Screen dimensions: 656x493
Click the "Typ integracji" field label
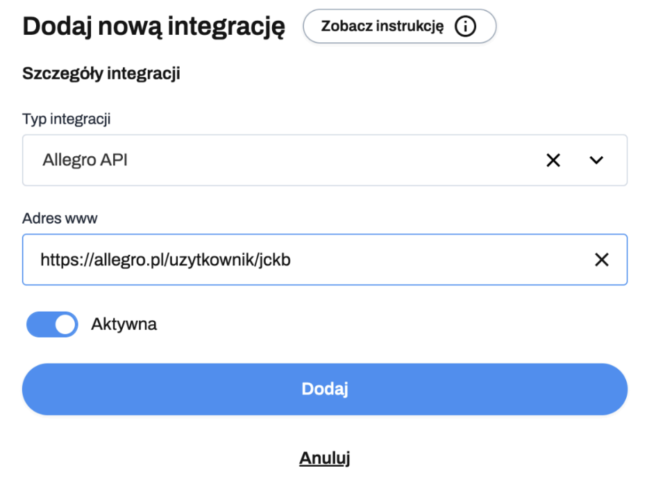point(67,119)
